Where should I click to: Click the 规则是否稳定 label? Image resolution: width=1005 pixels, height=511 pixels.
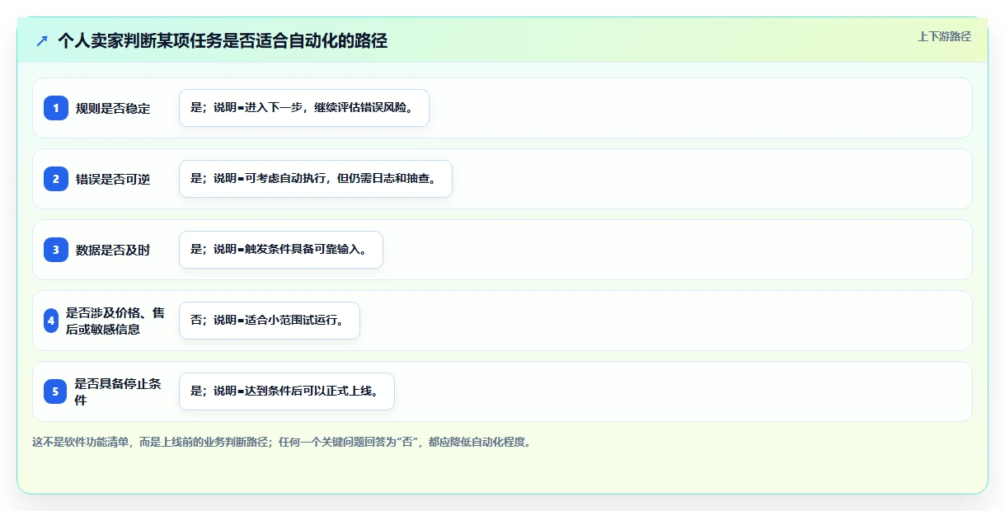click(x=113, y=108)
